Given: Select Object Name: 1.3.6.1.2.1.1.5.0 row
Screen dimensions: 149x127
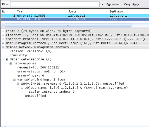Looking at the screenshot, I should pyautogui.click(x=76, y=88).
